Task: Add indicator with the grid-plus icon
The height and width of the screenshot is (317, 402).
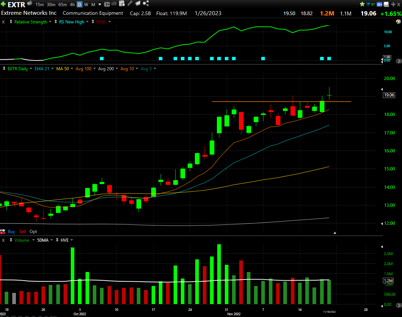Action: click(x=122, y=3)
